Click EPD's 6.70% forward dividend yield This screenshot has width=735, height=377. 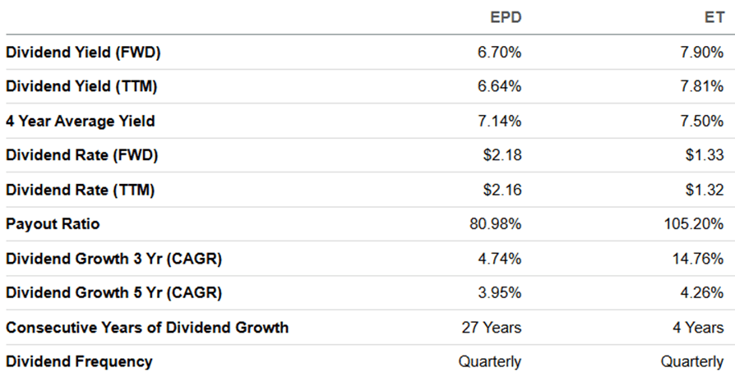pyautogui.click(x=502, y=52)
